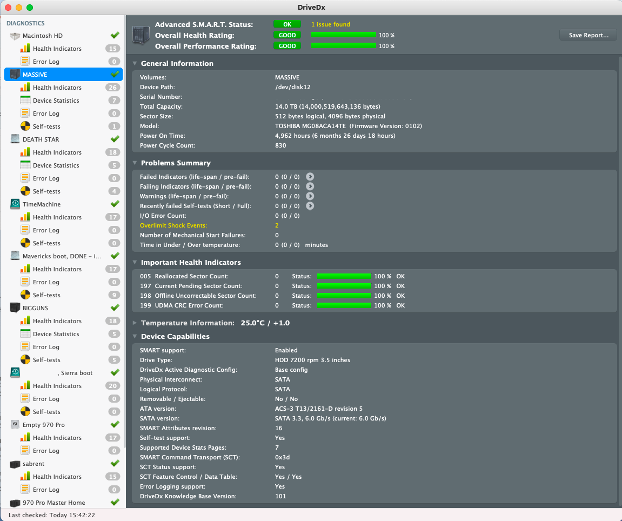The image size is (622, 521).
Task: Select the TimeMachine drive icon
Action: point(15,204)
